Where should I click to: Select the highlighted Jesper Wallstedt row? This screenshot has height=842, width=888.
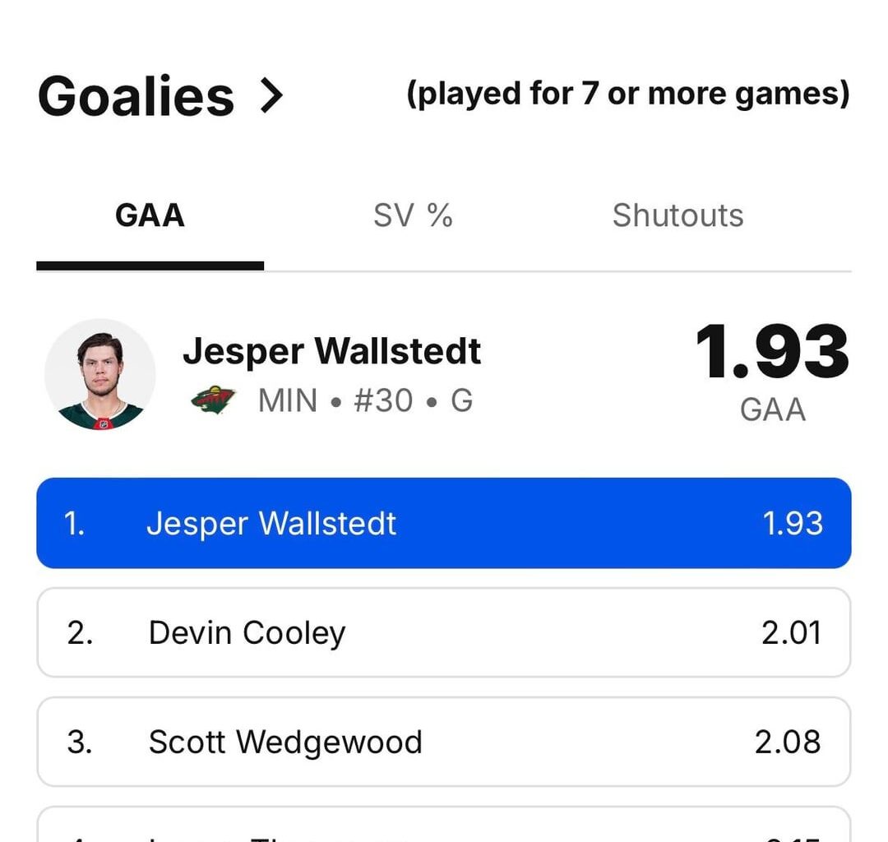444,523
